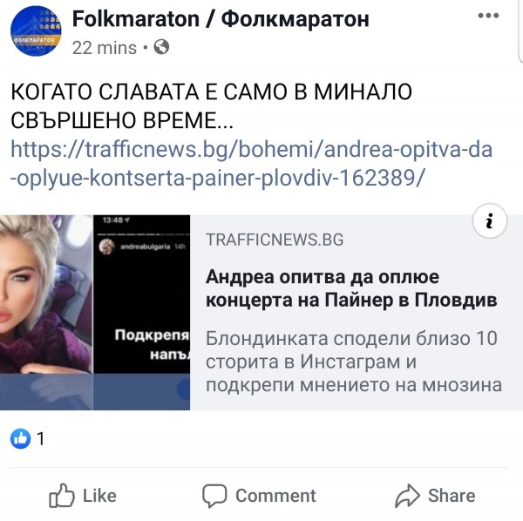Image resolution: width=523 pixels, height=521 pixels.
Task: Click the arrow Share icon
Action: (407, 496)
